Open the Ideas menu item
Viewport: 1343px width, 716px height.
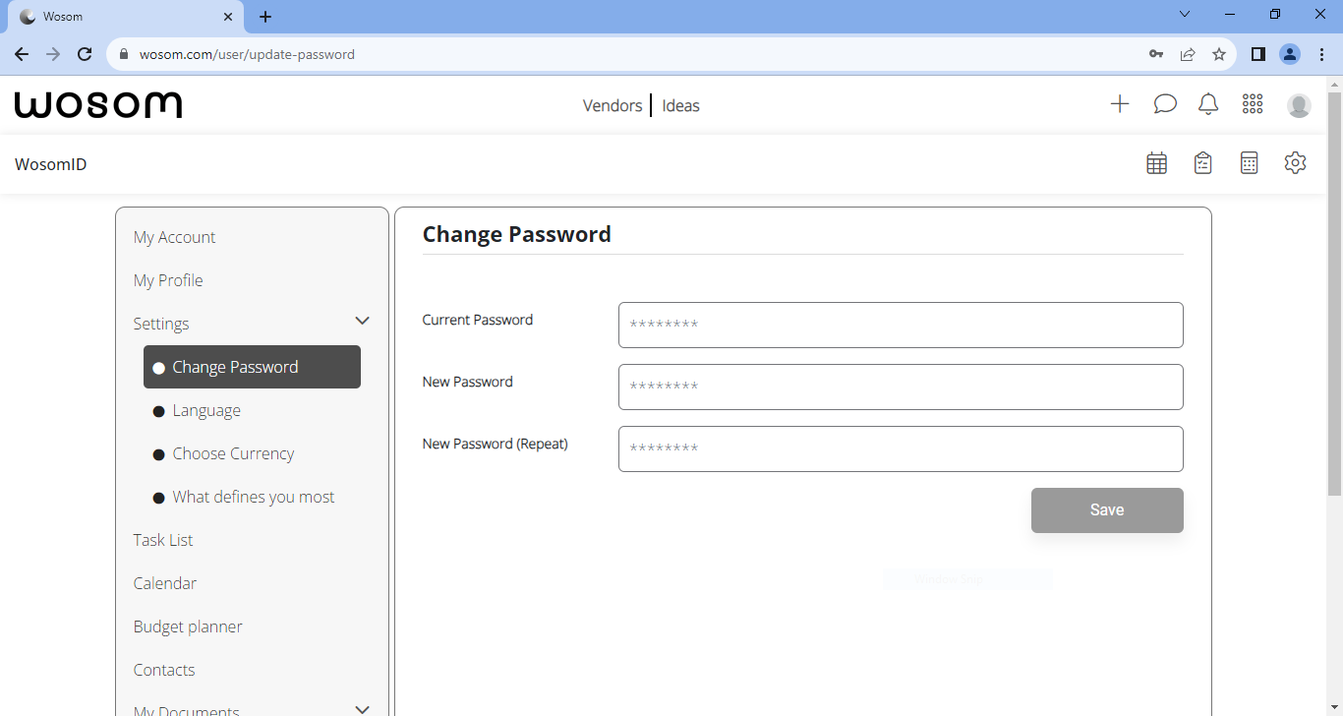pyautogui.click(x=680, y=105)
